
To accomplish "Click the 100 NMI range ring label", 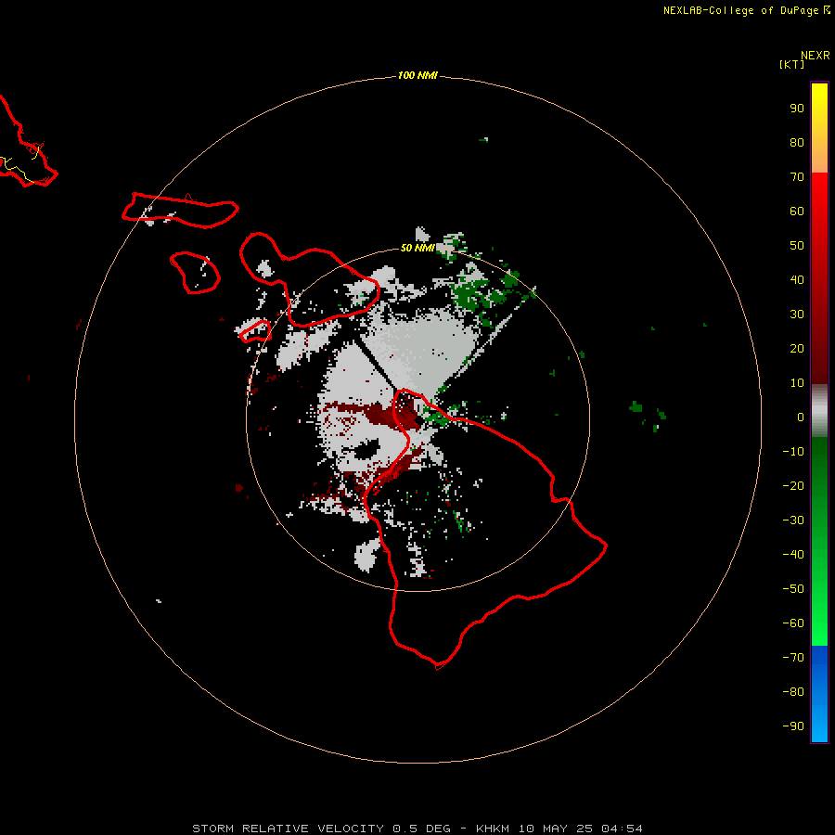I will [417, 75].
